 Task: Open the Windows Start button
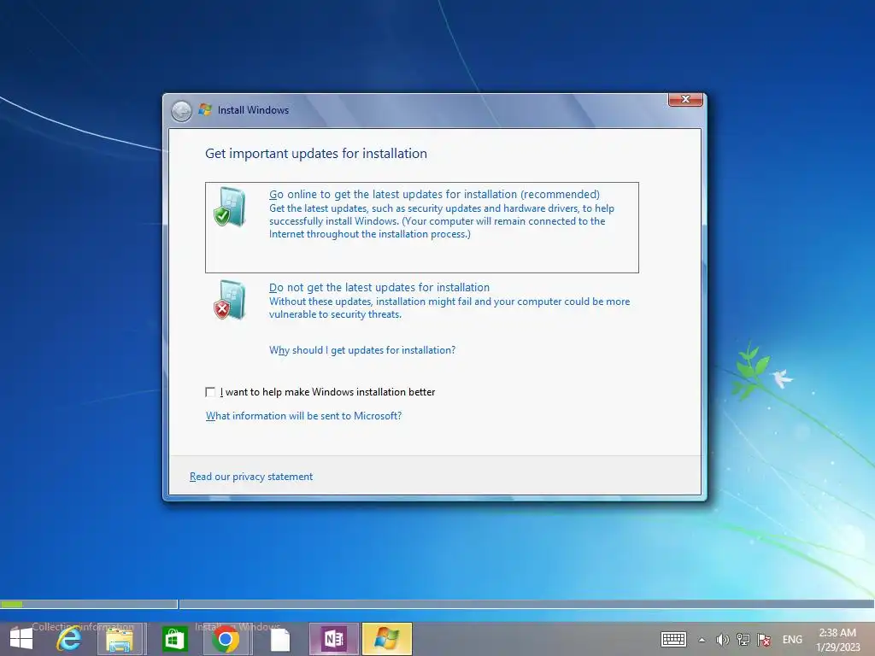click(21, 639)
